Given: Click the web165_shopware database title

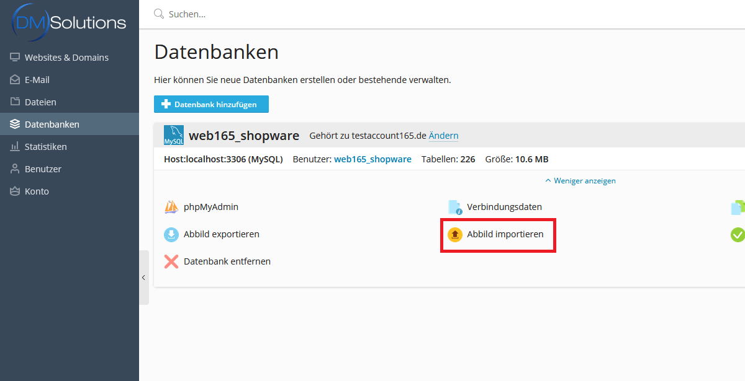Looking at the screenshot, I should [244, 136].
